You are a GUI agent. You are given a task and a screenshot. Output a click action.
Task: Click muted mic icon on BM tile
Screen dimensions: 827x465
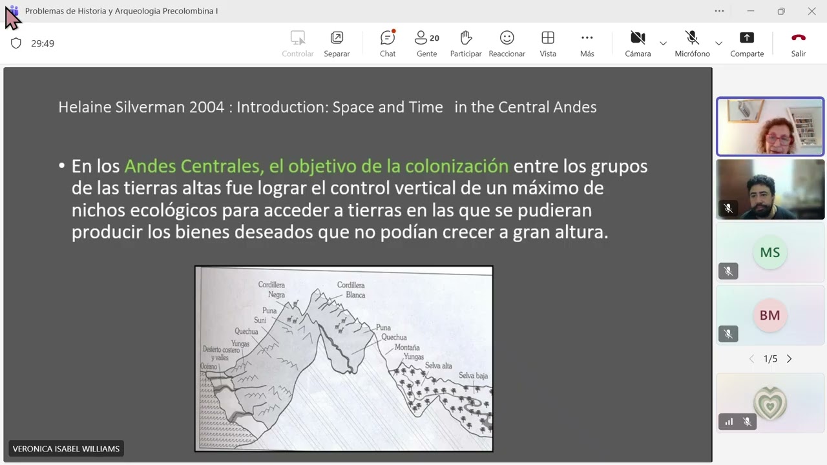click(728, 334)
